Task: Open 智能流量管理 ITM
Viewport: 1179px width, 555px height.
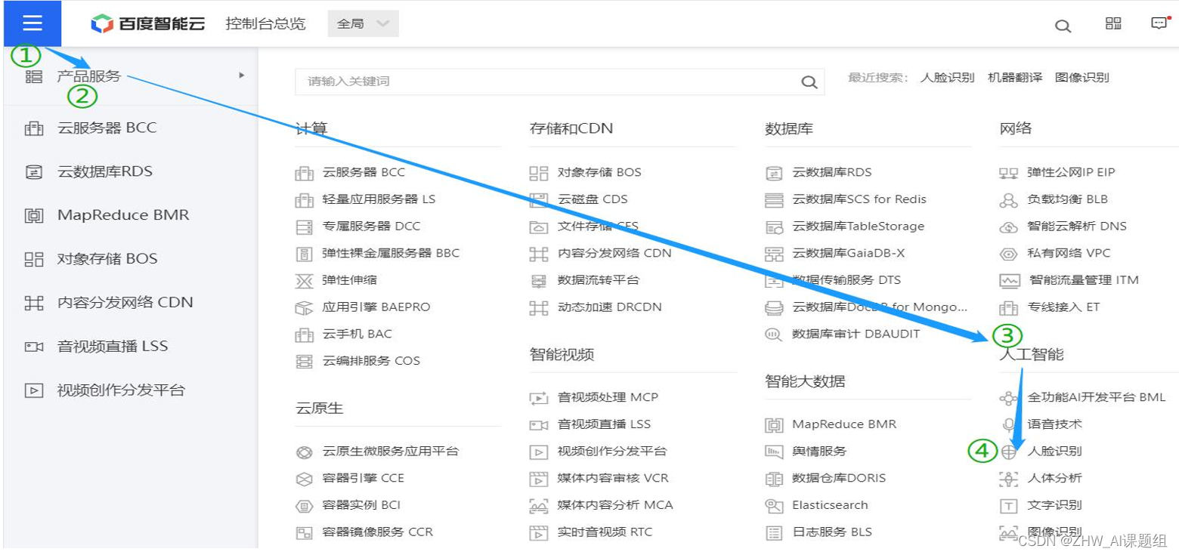Action: [1084, 280]
